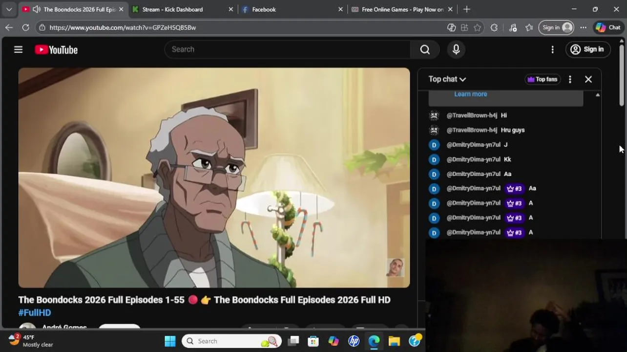Viewport: 627px width, 352px height.
Task: Click the Windows taskbar search box
Action: 231,341
